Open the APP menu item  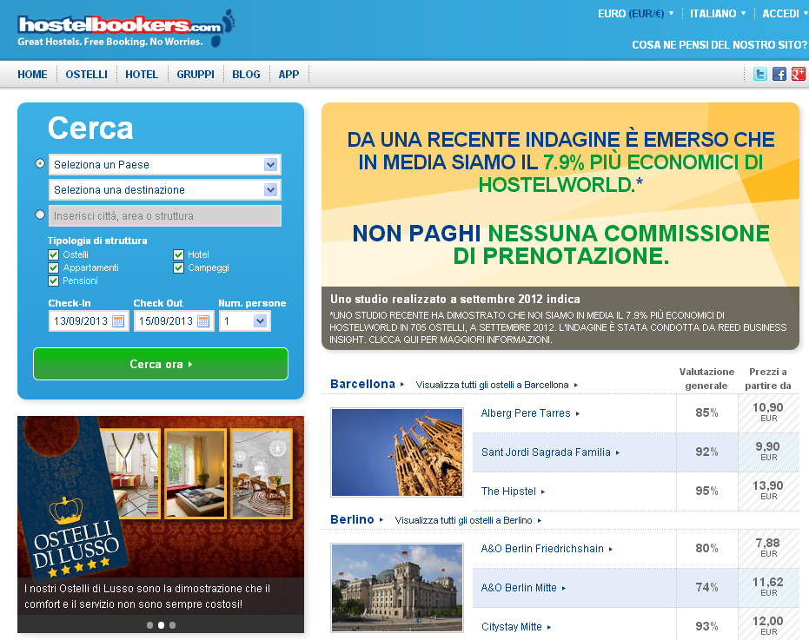(x=288, y=75)
